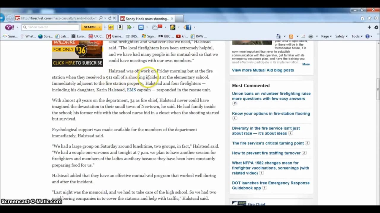Image resolution: width=380 pixels, height=213 pixels.
Task: Open 'What NFPA 1582 changes mean' article
Action: 270,168
